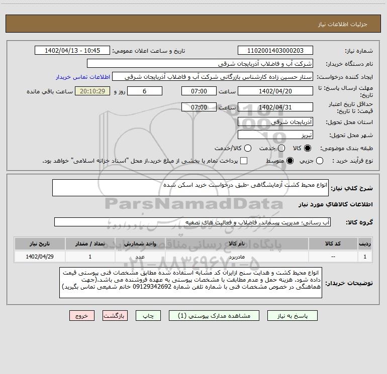Click response deadline date 1402/04/20
This screenshot has height=374, width=387.
point(275,91)
